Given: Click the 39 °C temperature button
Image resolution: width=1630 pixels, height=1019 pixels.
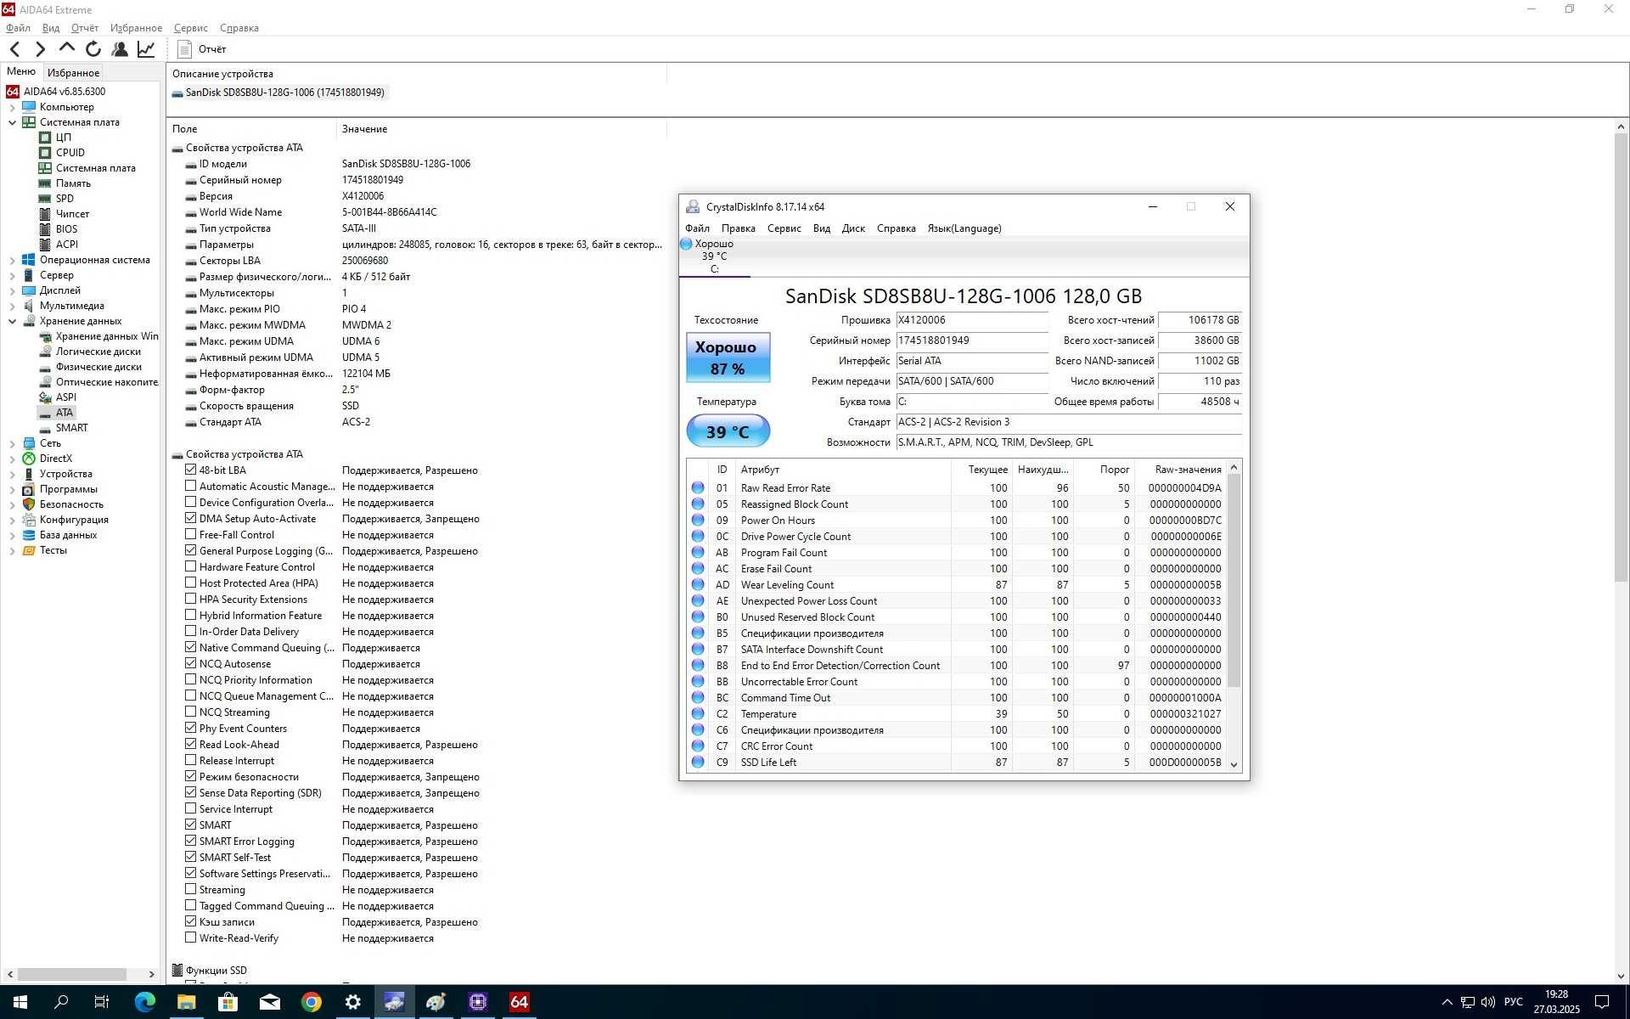Looking at the screenshot, I should point(728,431).
